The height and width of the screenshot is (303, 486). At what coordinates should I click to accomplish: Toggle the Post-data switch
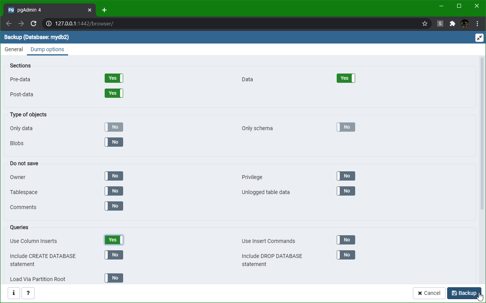point(114,93)
